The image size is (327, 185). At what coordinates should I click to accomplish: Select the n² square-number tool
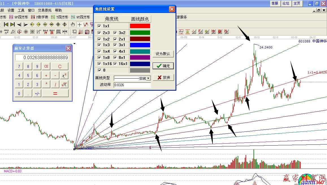coord(7,32)
